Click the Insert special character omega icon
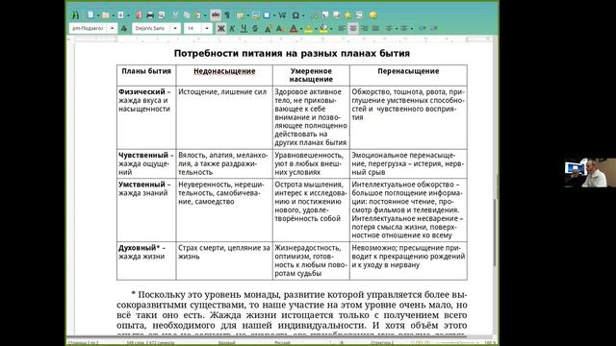616x346 pixels. 295,15
